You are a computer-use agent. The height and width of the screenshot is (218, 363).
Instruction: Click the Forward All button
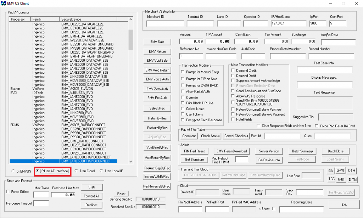[x=91, y=196]
